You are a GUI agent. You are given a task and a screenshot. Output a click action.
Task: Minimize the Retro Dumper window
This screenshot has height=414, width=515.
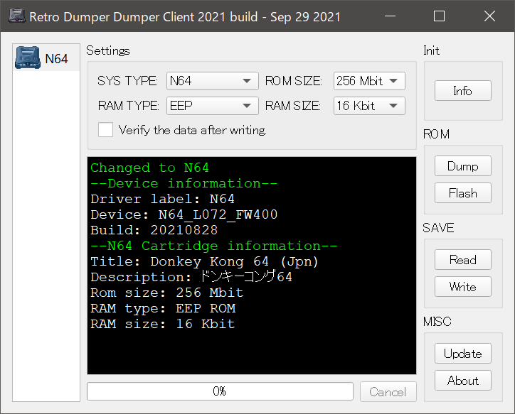click(390, 16)
